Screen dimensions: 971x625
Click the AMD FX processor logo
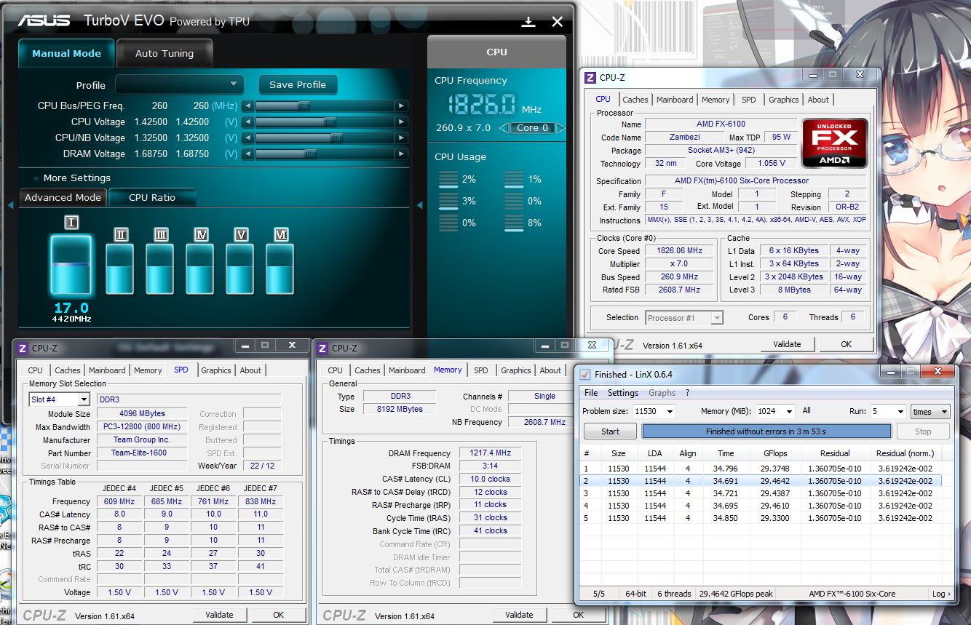(834, 143)
